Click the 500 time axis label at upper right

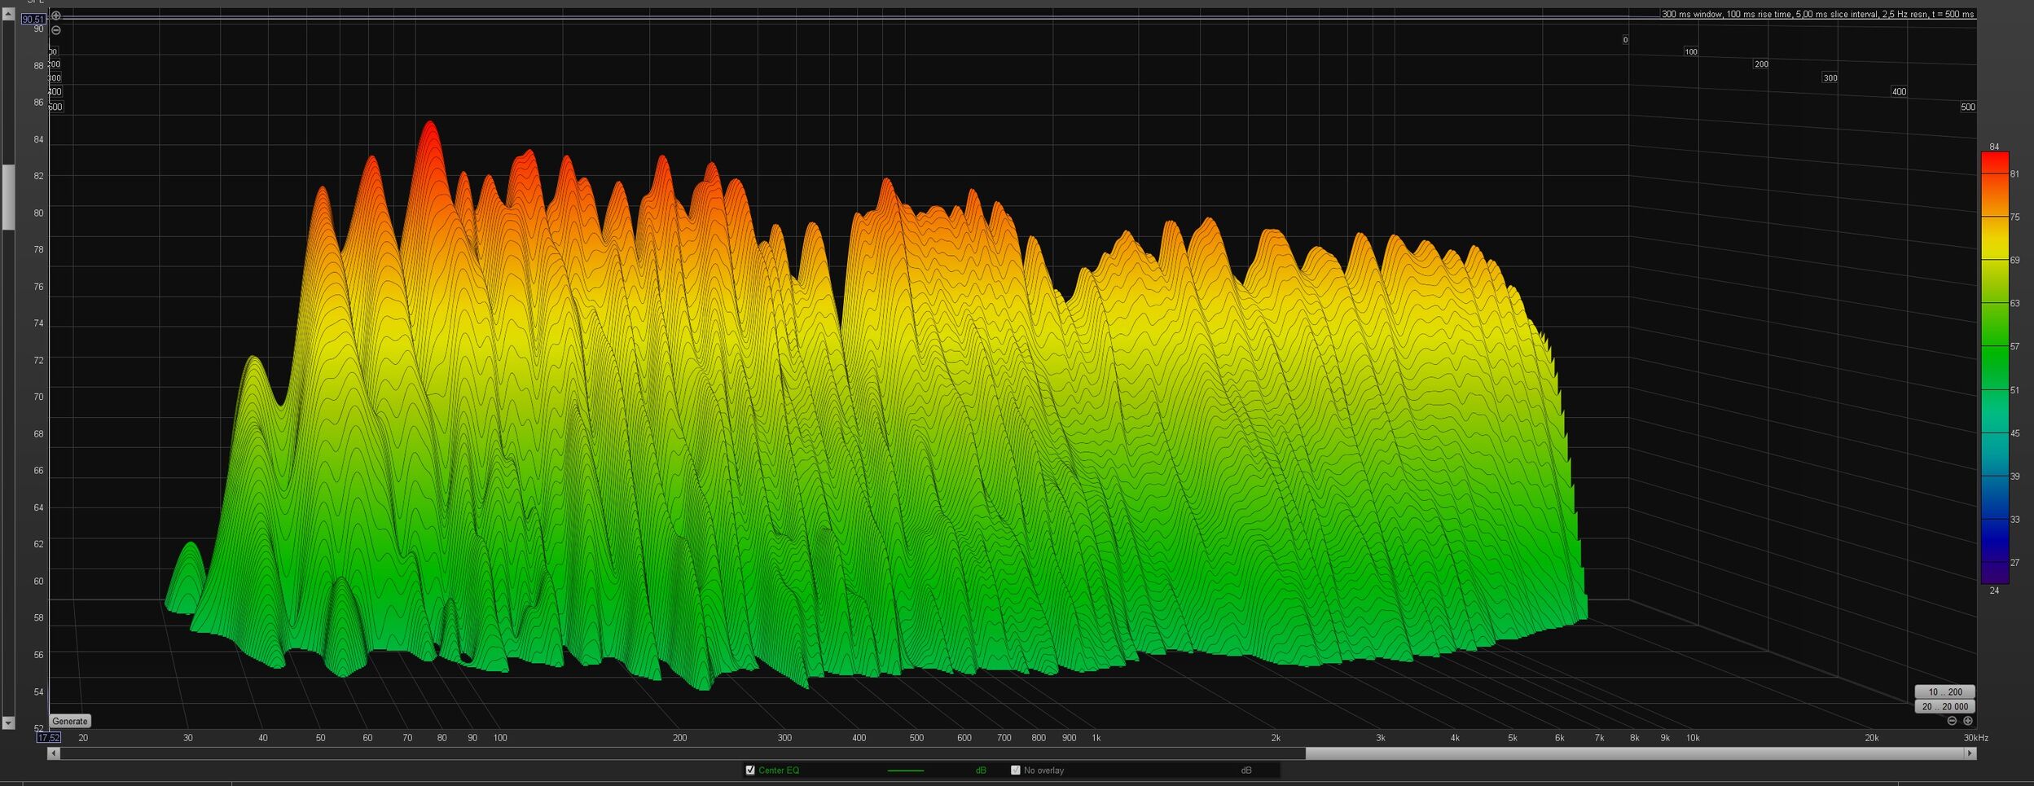(x=1967, y=108)
